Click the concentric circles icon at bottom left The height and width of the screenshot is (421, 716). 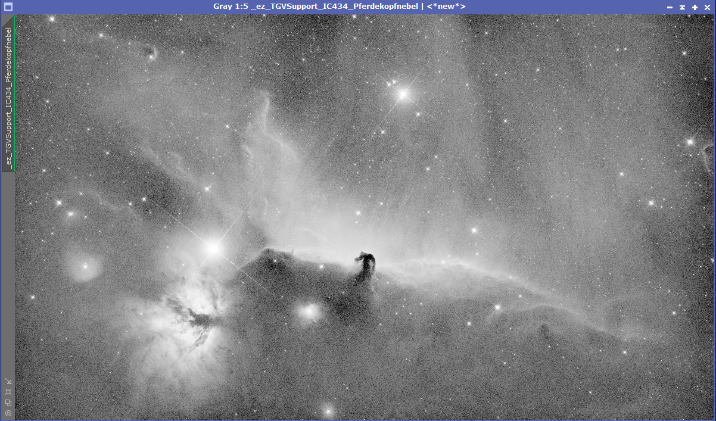(8, 413)
